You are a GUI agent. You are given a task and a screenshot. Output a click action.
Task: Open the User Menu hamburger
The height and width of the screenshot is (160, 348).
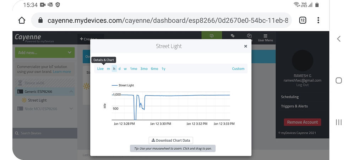[266, 38]
